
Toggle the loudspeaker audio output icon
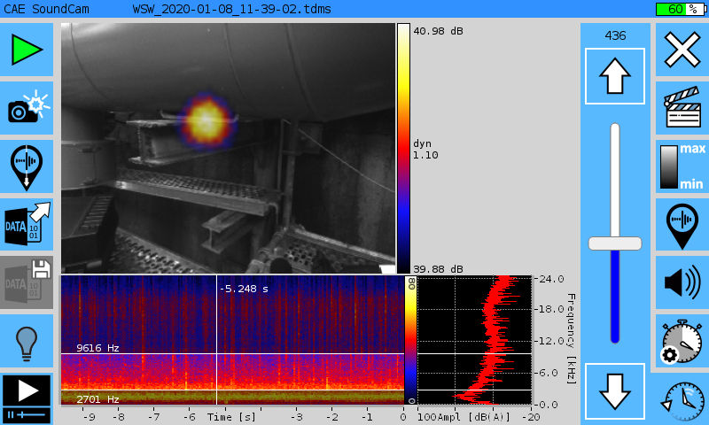(x=682, y=282)
